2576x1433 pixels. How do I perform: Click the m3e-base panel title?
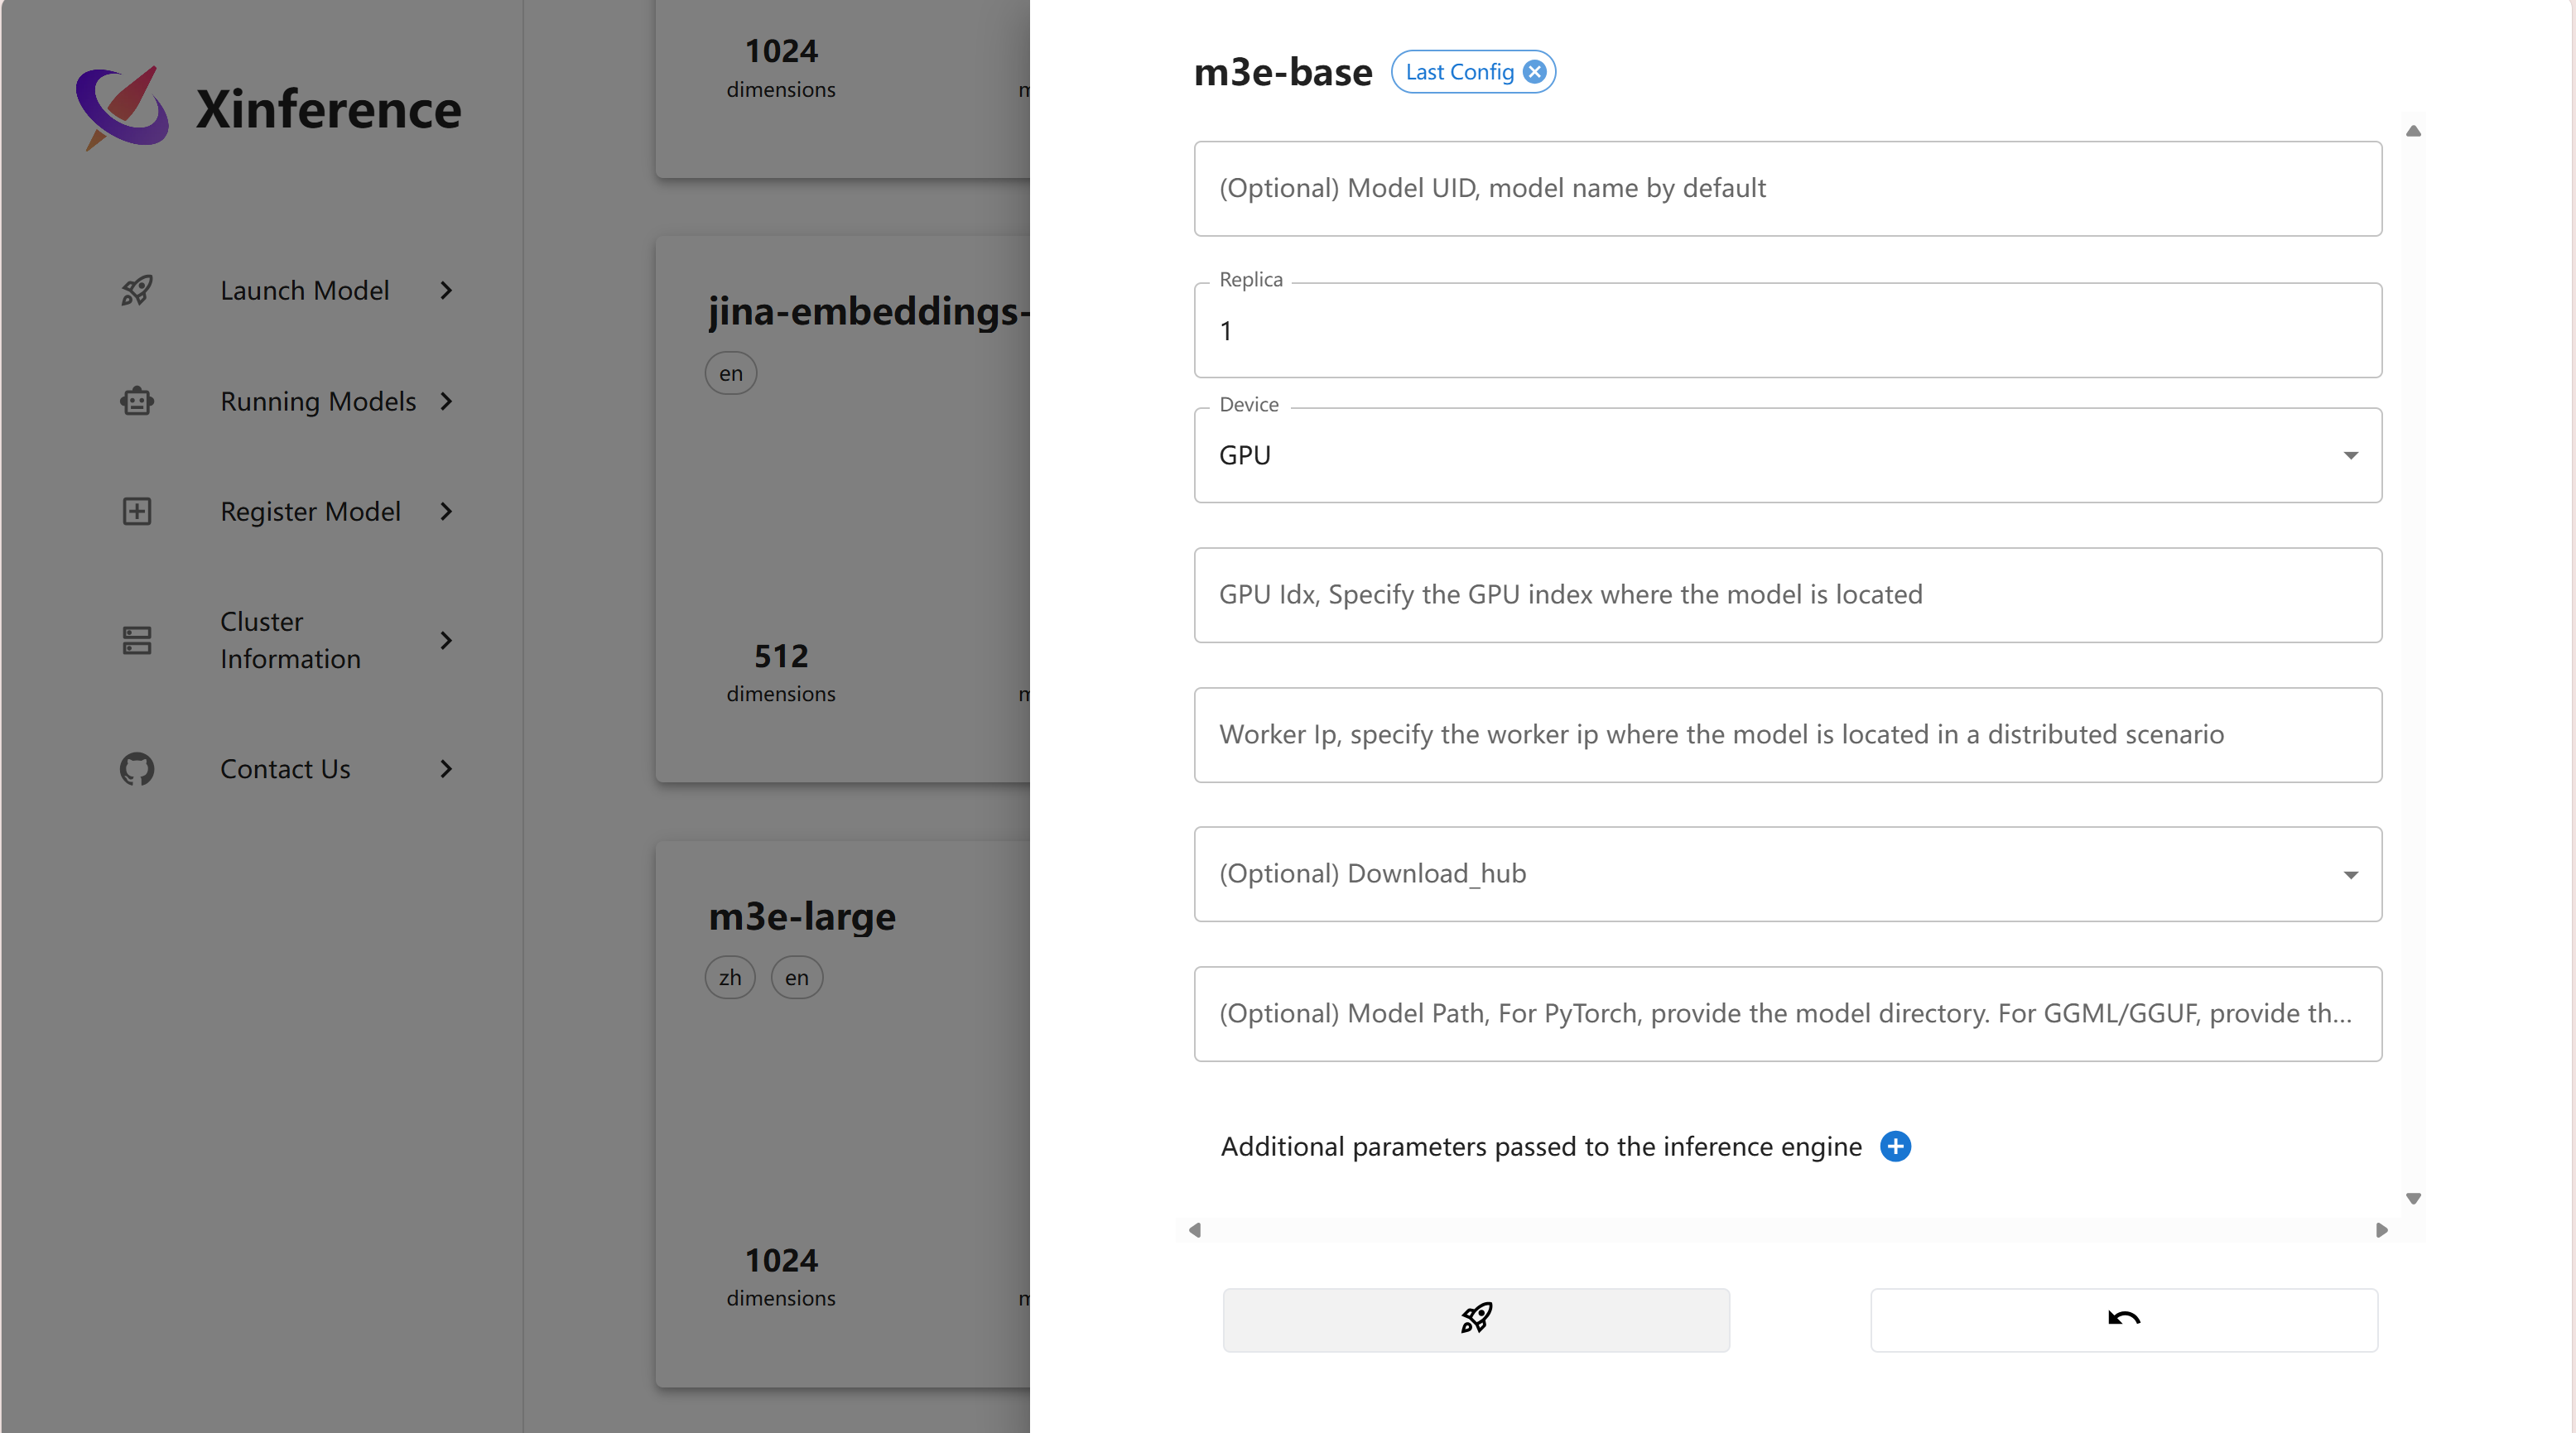pos(1283,72)
